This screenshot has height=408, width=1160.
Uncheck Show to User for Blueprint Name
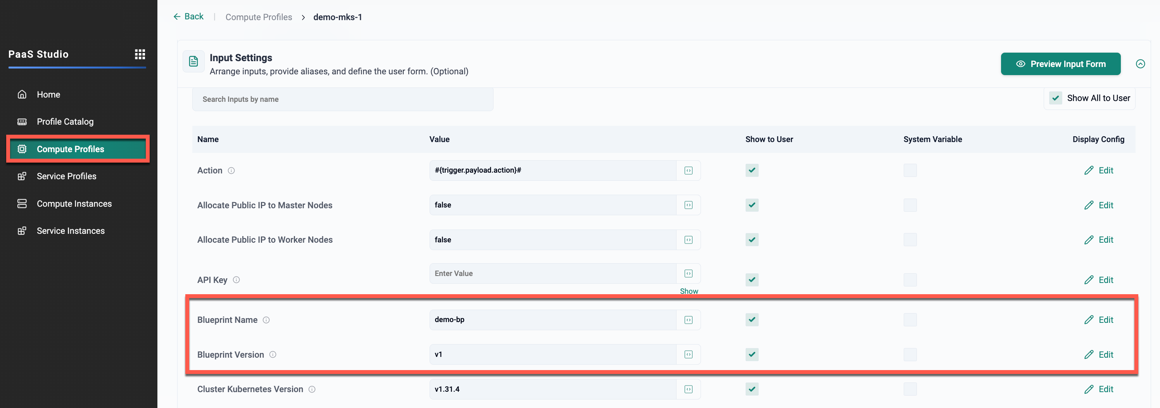(x=752, y=320)
